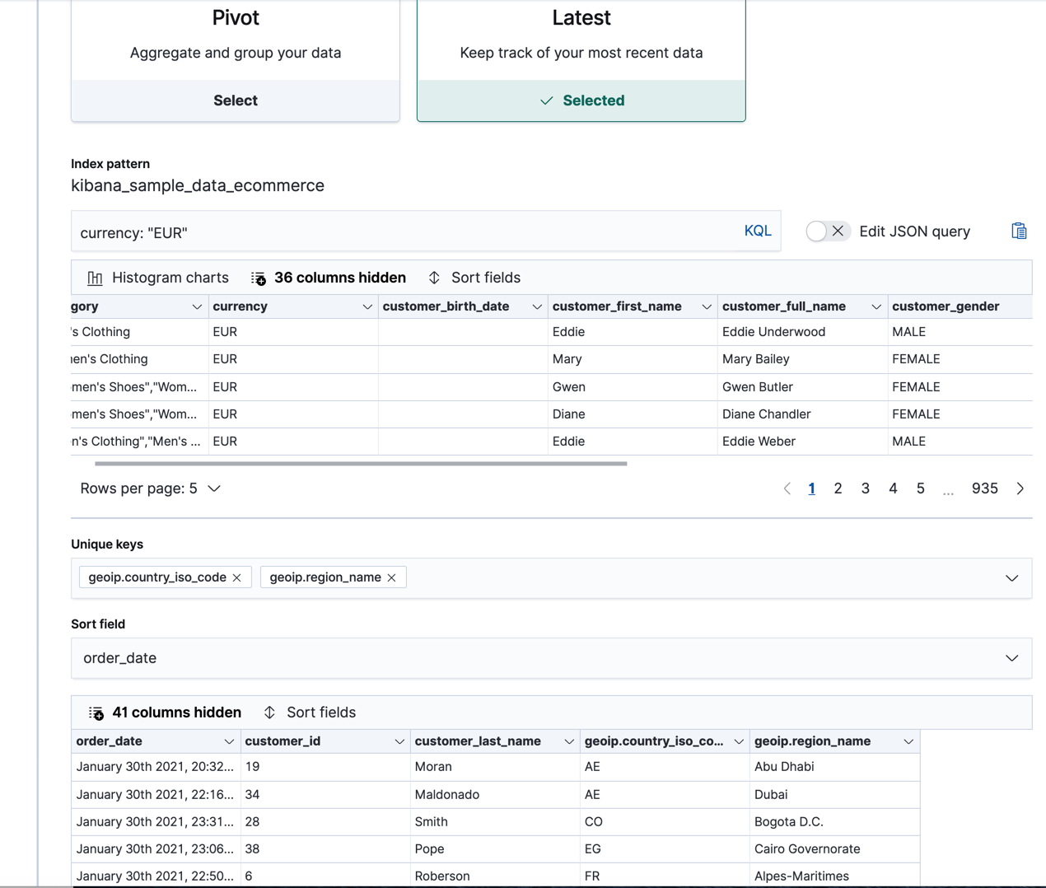Click the Sort fields icon above the source table

click(x=474, y=278)
